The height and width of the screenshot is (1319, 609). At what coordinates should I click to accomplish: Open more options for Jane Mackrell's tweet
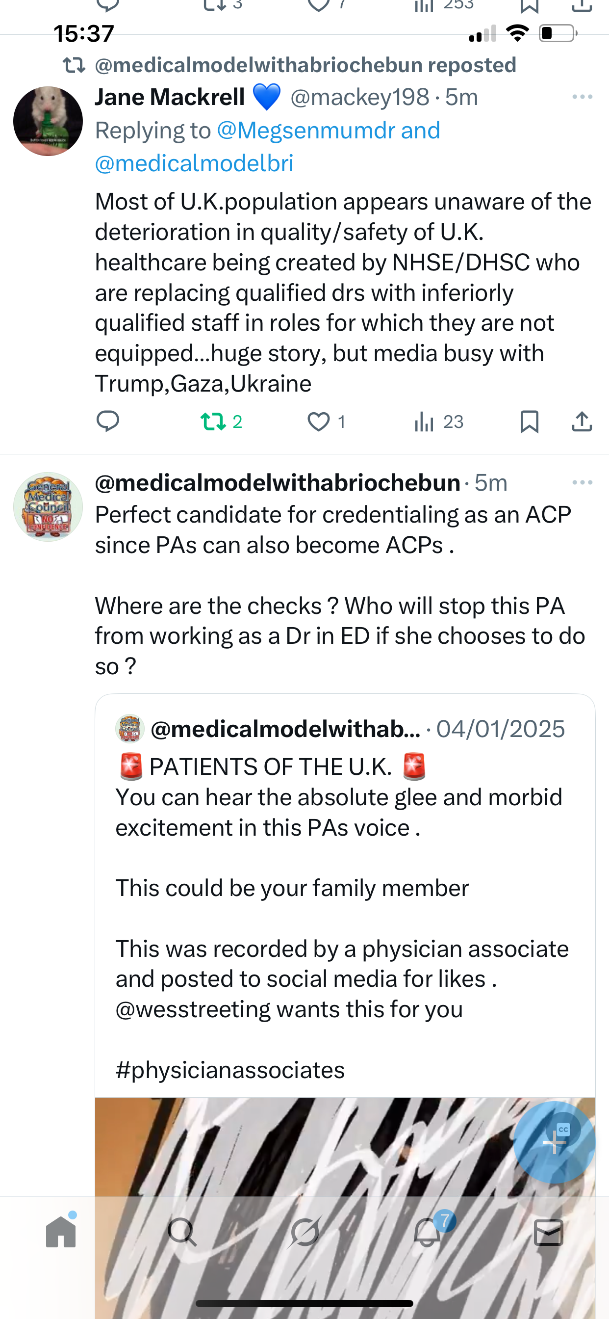582,97
